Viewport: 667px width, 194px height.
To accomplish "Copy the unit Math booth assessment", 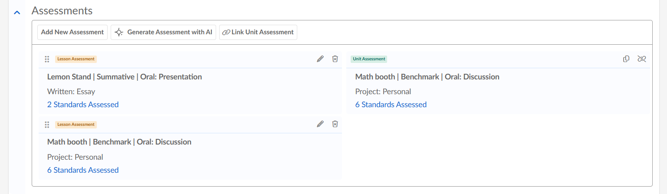I will click(x=626, y=59).
